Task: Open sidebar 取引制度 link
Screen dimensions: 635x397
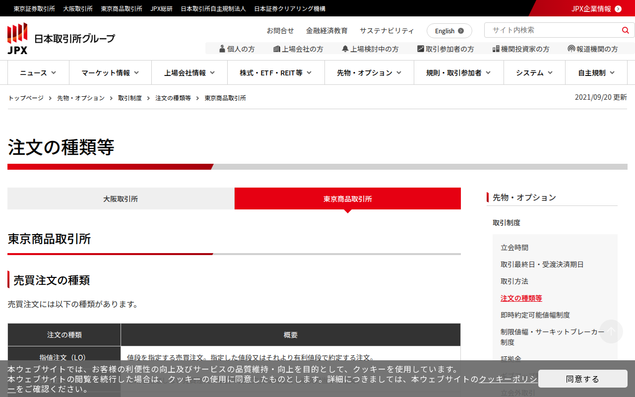Action: click(507, 223)
